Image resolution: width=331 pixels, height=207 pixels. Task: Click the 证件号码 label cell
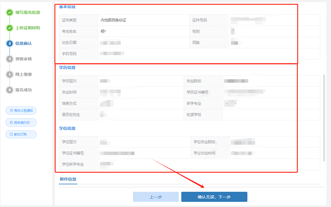209,20
